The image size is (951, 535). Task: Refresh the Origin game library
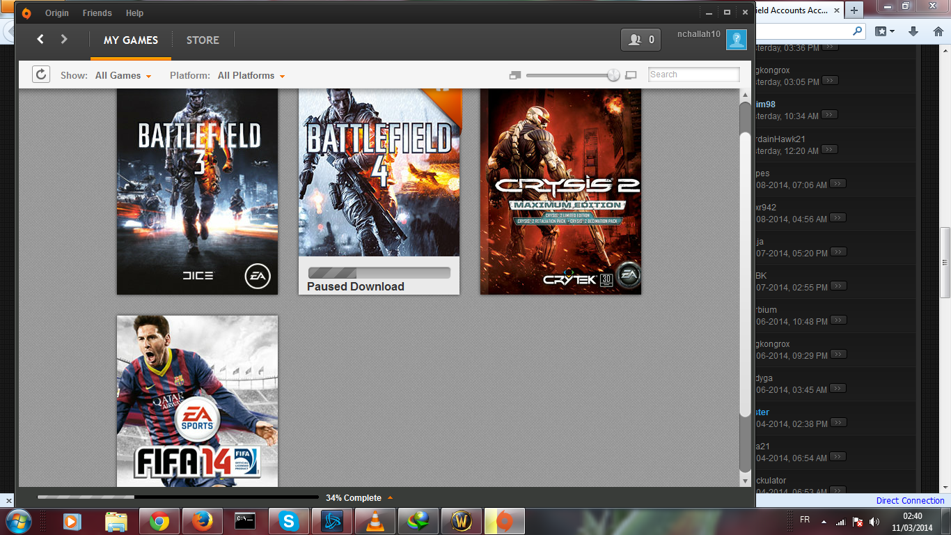click(x=41, y=75)
